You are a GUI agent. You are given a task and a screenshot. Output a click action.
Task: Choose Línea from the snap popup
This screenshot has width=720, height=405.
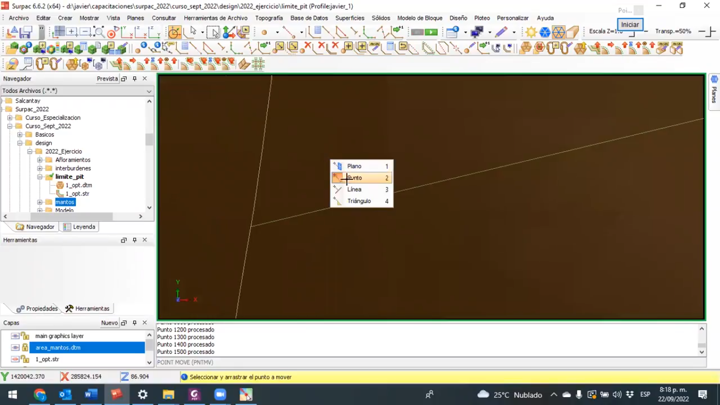coord(362,189)
